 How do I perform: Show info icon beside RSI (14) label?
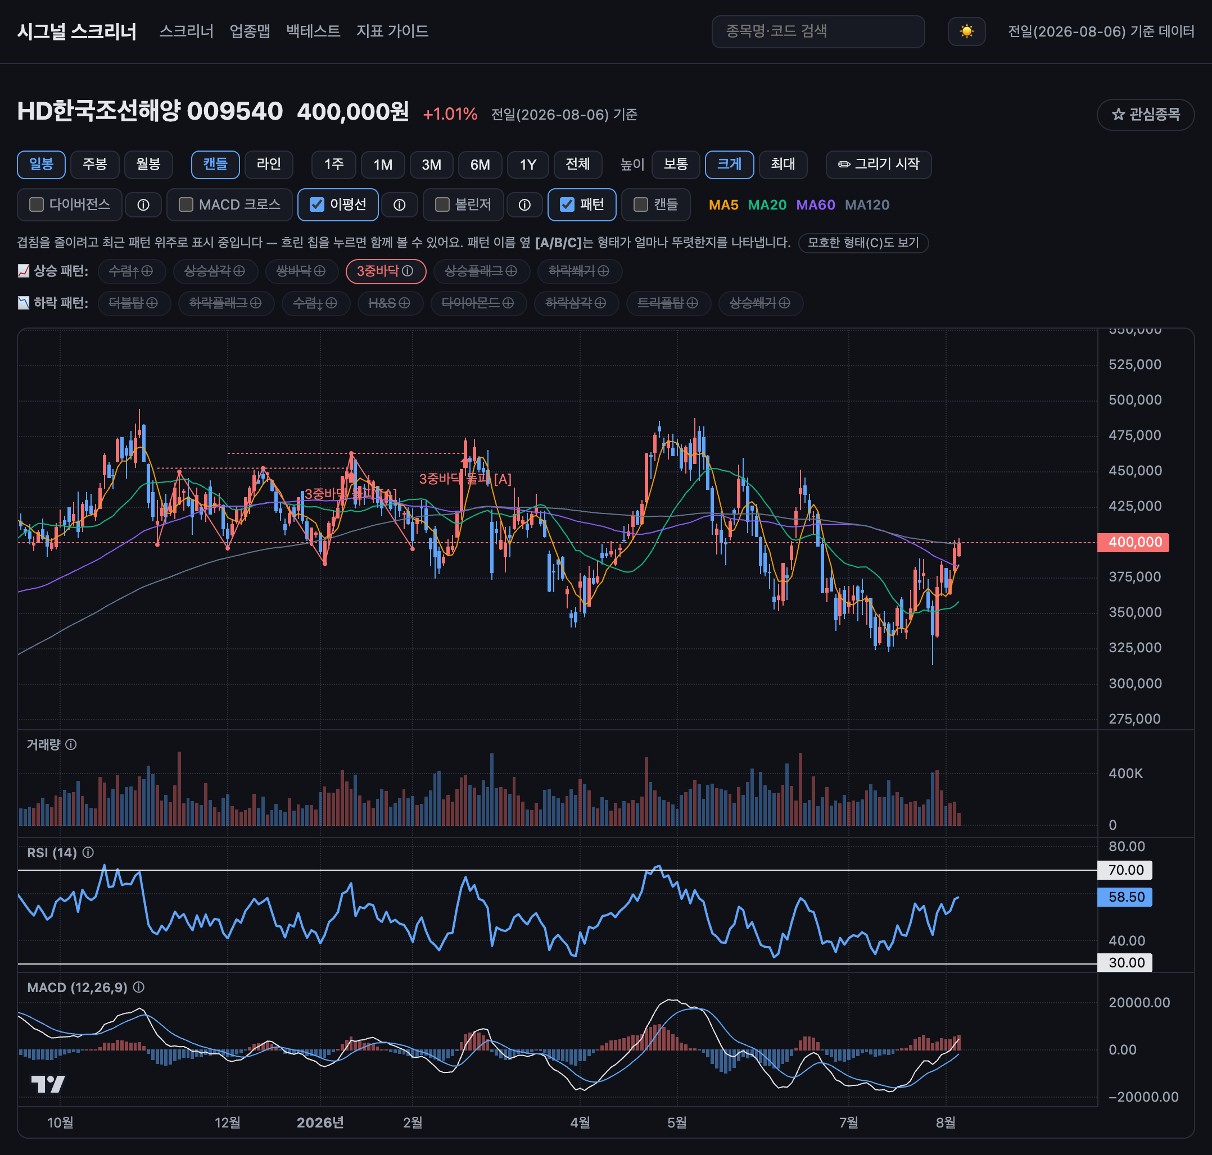click(x=88, y=852)
